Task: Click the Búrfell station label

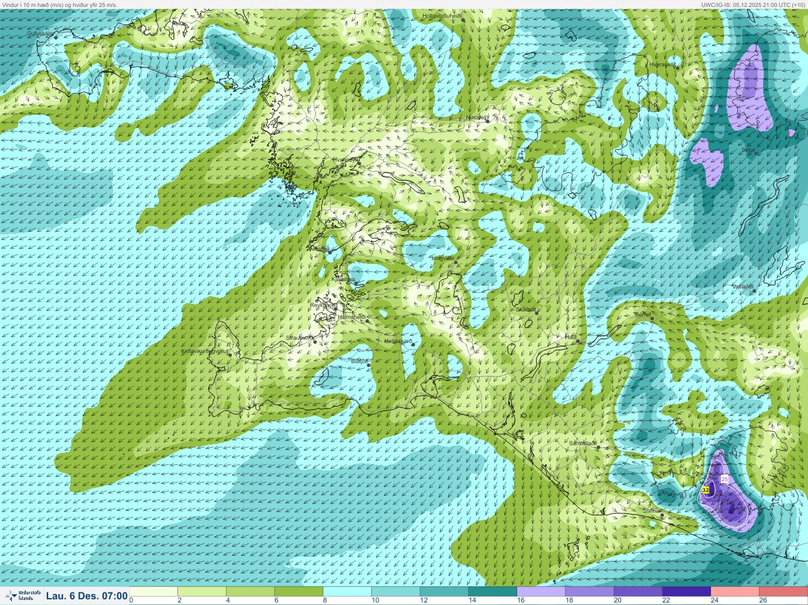Action: [x=643, y=314]
